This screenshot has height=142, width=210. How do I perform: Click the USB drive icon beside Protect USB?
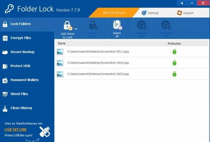(5, 66)
